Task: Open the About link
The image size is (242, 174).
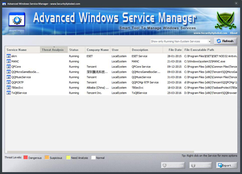Action: pos(234,33)
